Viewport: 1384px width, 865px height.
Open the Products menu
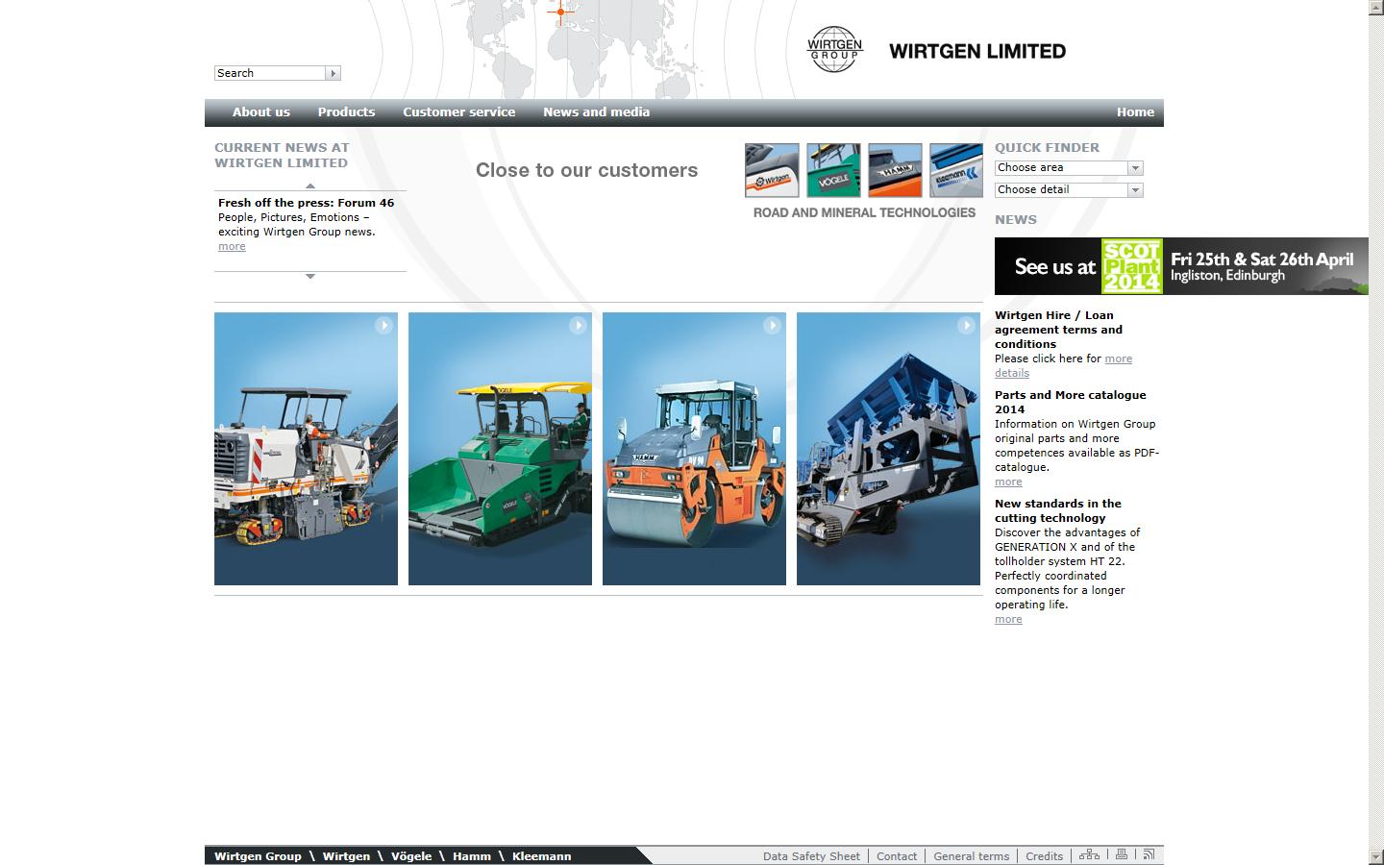[x=346, y=111]
